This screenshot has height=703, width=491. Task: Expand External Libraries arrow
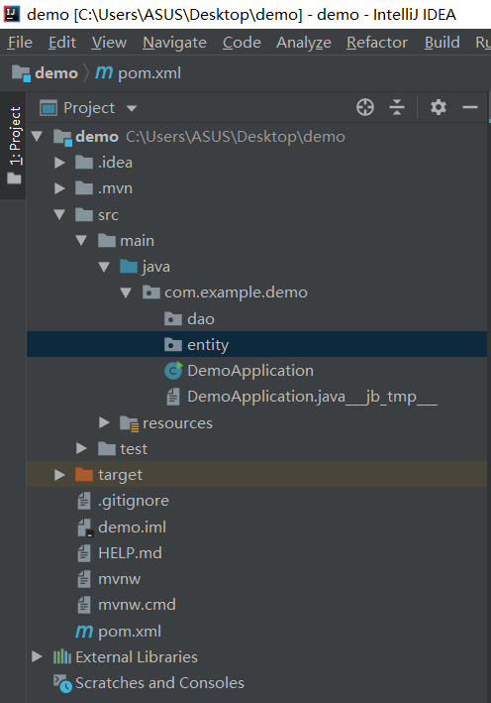(x=38, y=656)
